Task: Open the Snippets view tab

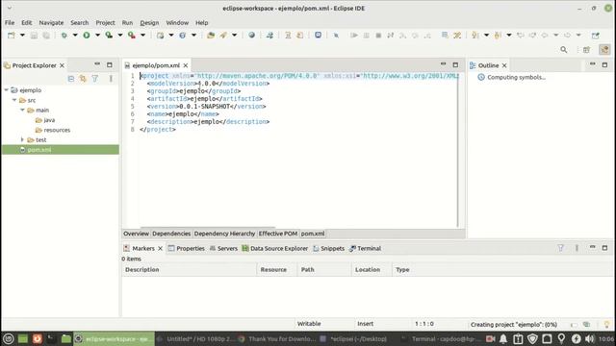Action: (x=328, y=248)
